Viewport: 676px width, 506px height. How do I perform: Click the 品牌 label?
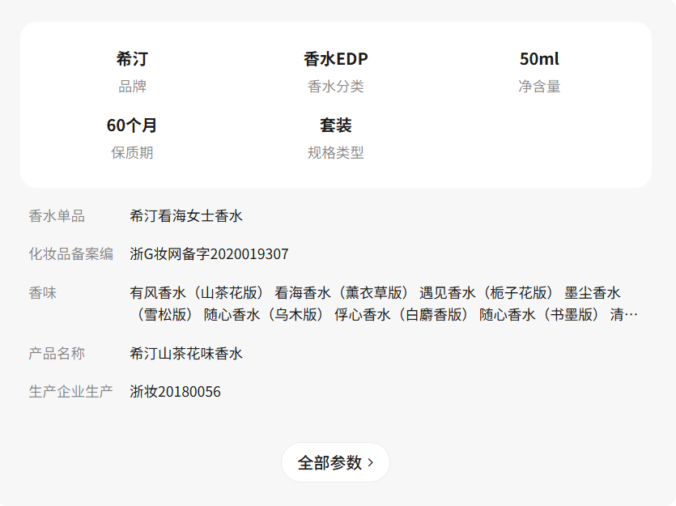(132, 86)
